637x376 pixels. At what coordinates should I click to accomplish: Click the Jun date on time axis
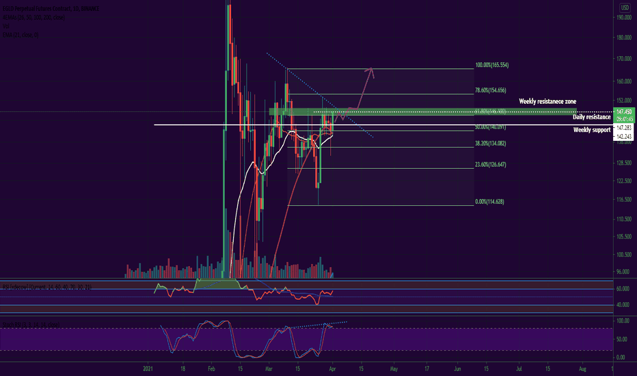(x=457, y=369)
